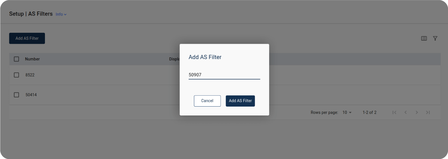Toggle the select-all header checkbox
The height and width of the screenshot is (159, 448).
click(16, 59)
